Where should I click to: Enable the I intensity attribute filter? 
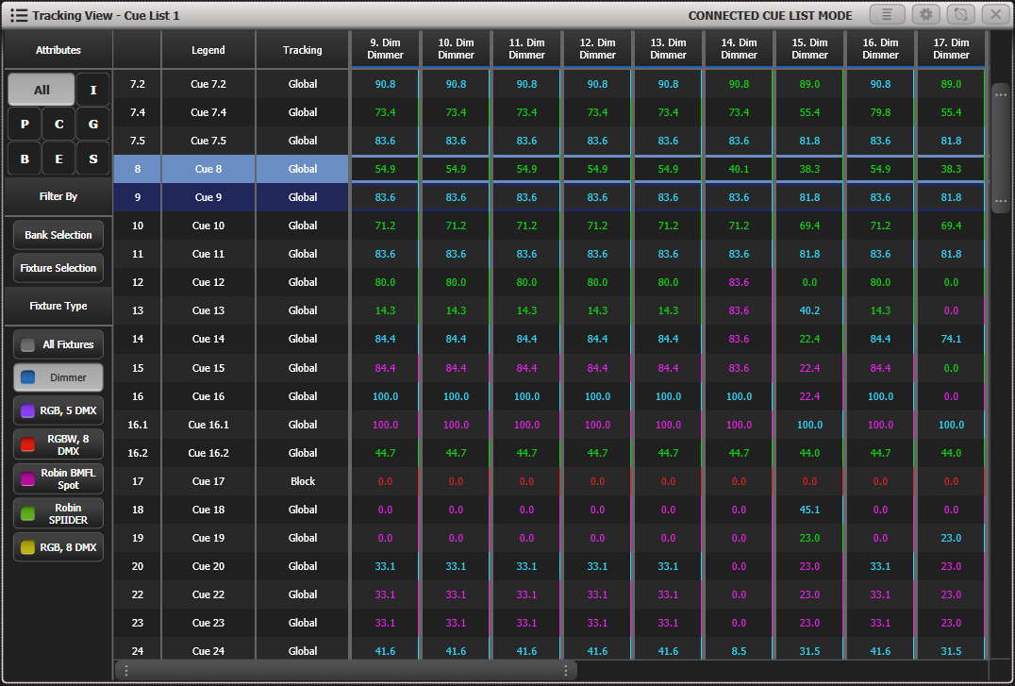92,89
